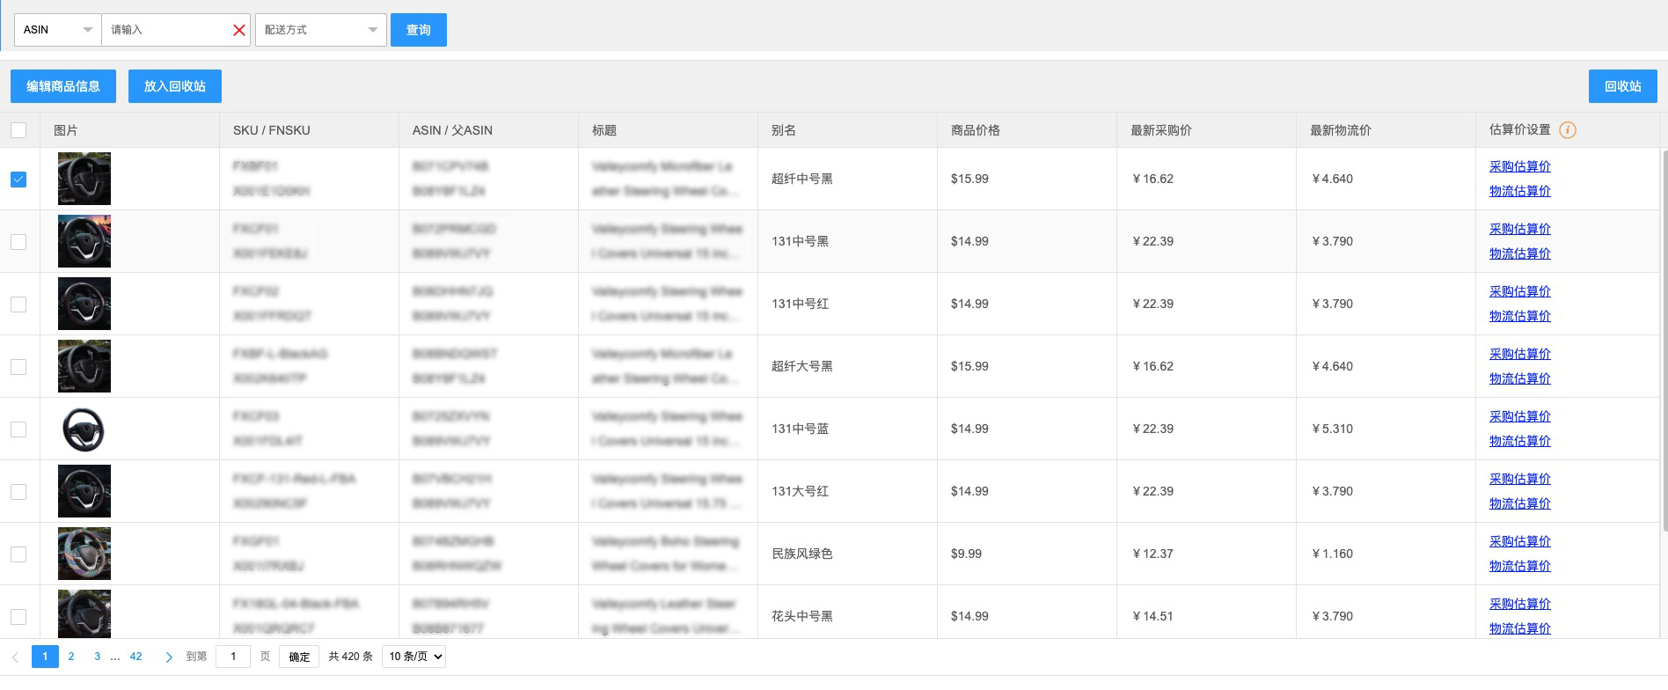This screenshot has width=1668, height=690.
Task: Open the 配送方式 dropdown
Action: [x=320, y=30]
